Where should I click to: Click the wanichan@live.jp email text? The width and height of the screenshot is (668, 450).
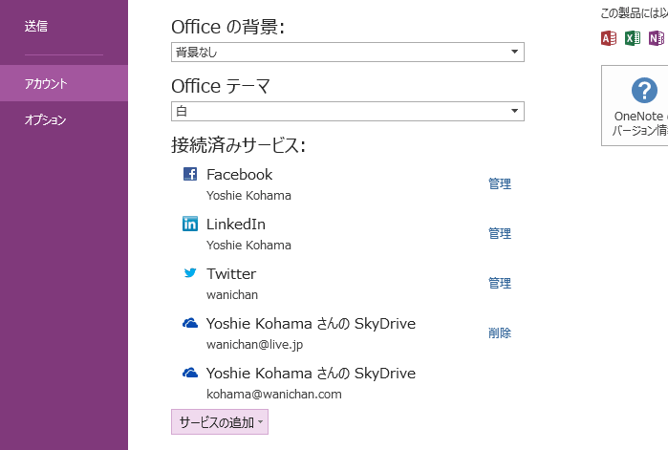[255, 345]
